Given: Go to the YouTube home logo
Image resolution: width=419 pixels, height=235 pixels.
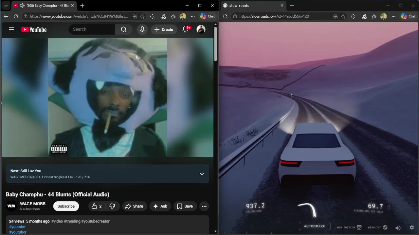Looking at the screenshot, I should (34, 30).
